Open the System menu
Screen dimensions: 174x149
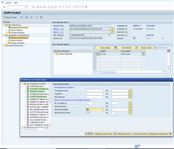point(8,3)
